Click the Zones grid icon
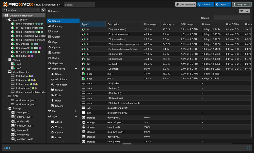Screen dimensions: 254x153 pos(53,122)
